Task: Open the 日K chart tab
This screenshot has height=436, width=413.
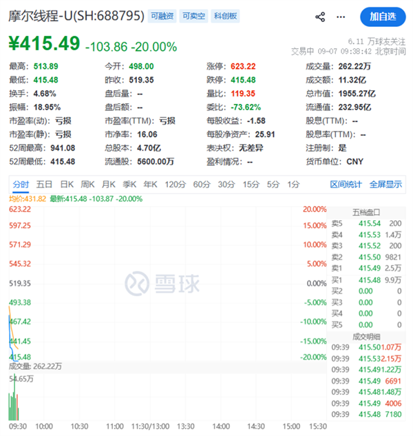Action: [x=67, y=185]
